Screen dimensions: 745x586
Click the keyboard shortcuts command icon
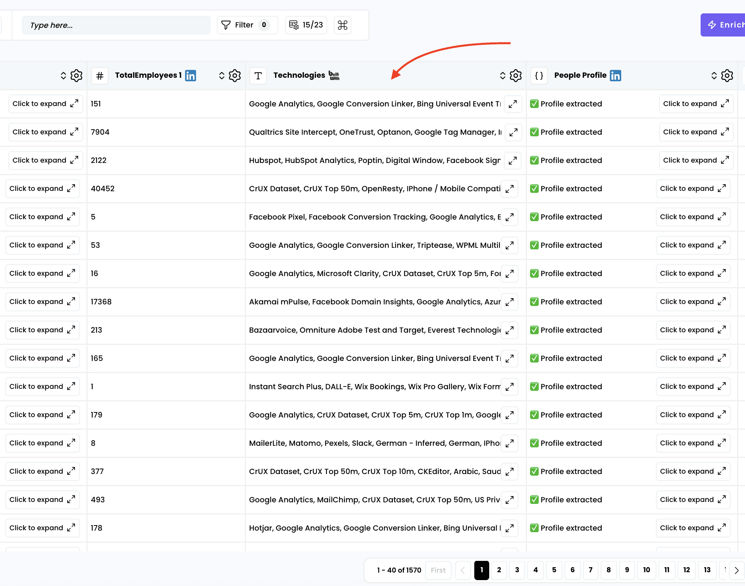tap(343, 25)
